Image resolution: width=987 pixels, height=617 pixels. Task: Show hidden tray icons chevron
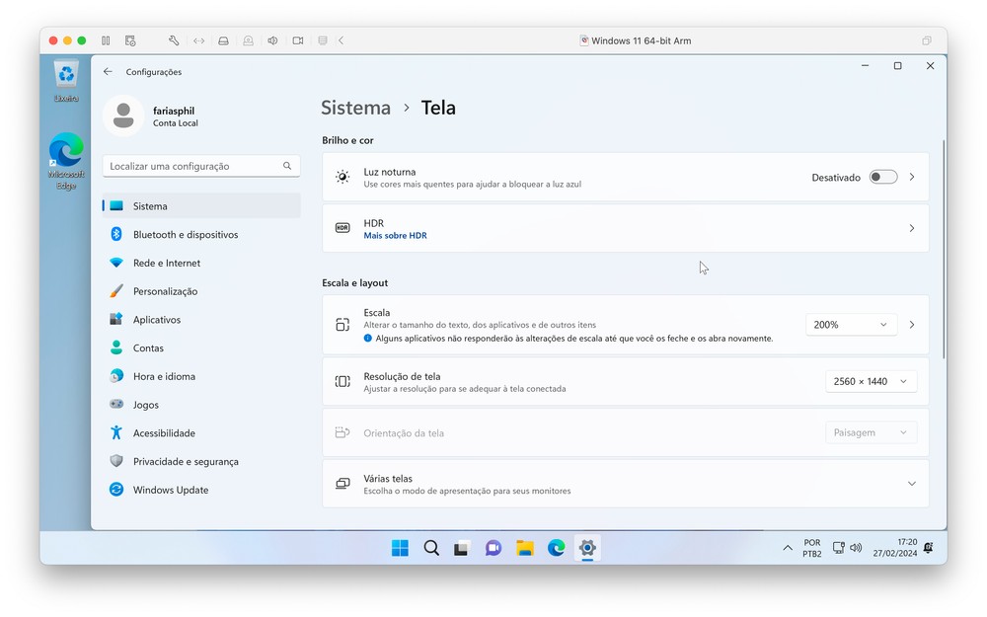pyautogui.click(x=788, y=548)
